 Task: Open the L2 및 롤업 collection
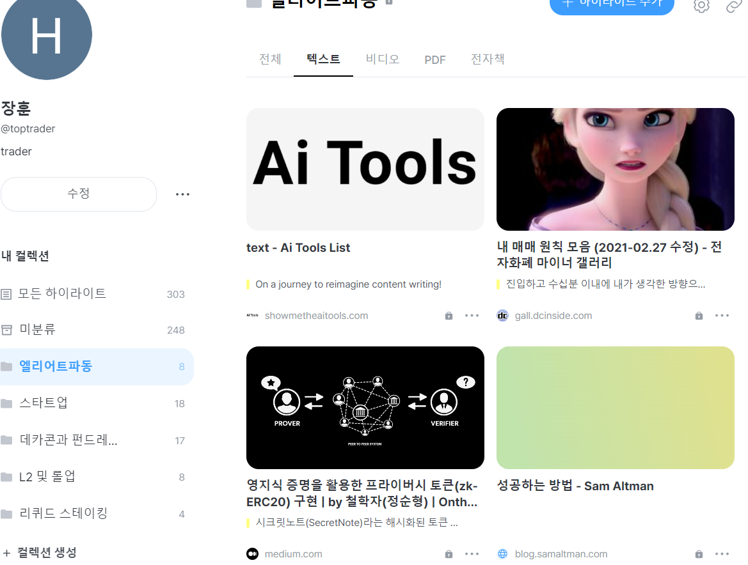tap(97, 477)
